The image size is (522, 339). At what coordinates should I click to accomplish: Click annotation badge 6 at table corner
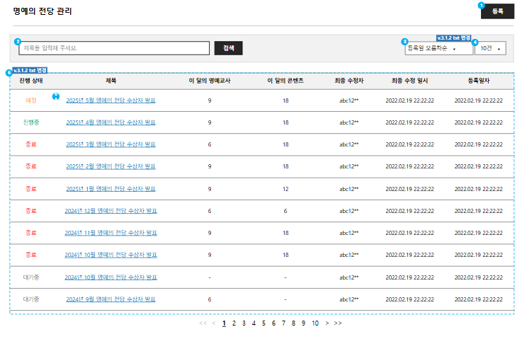click(8, 72)
